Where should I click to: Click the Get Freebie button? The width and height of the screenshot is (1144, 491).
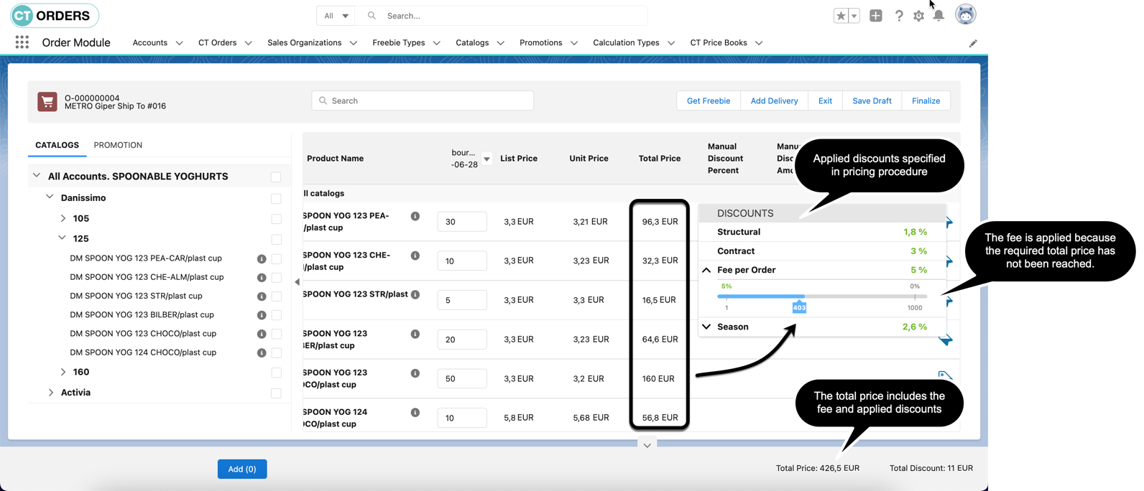click(x=708, y=100)
